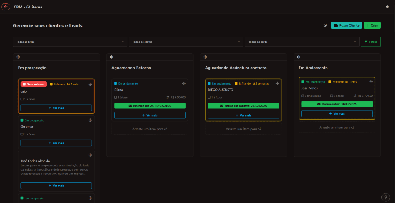Click the move icon on DIEGO AUGUSTO card

tap(277, 83)
